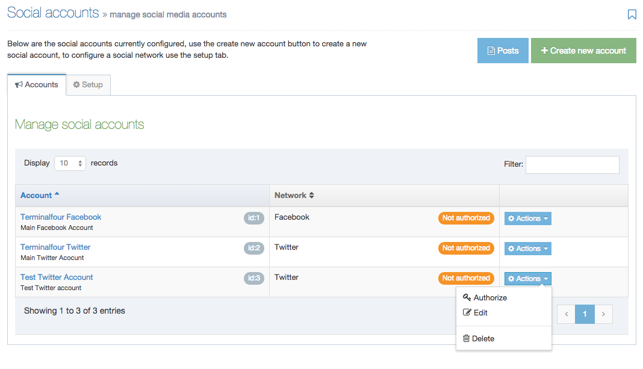Focus the Filter text field
The width and height of the screenshot is (643, 369).
point(572,164)
